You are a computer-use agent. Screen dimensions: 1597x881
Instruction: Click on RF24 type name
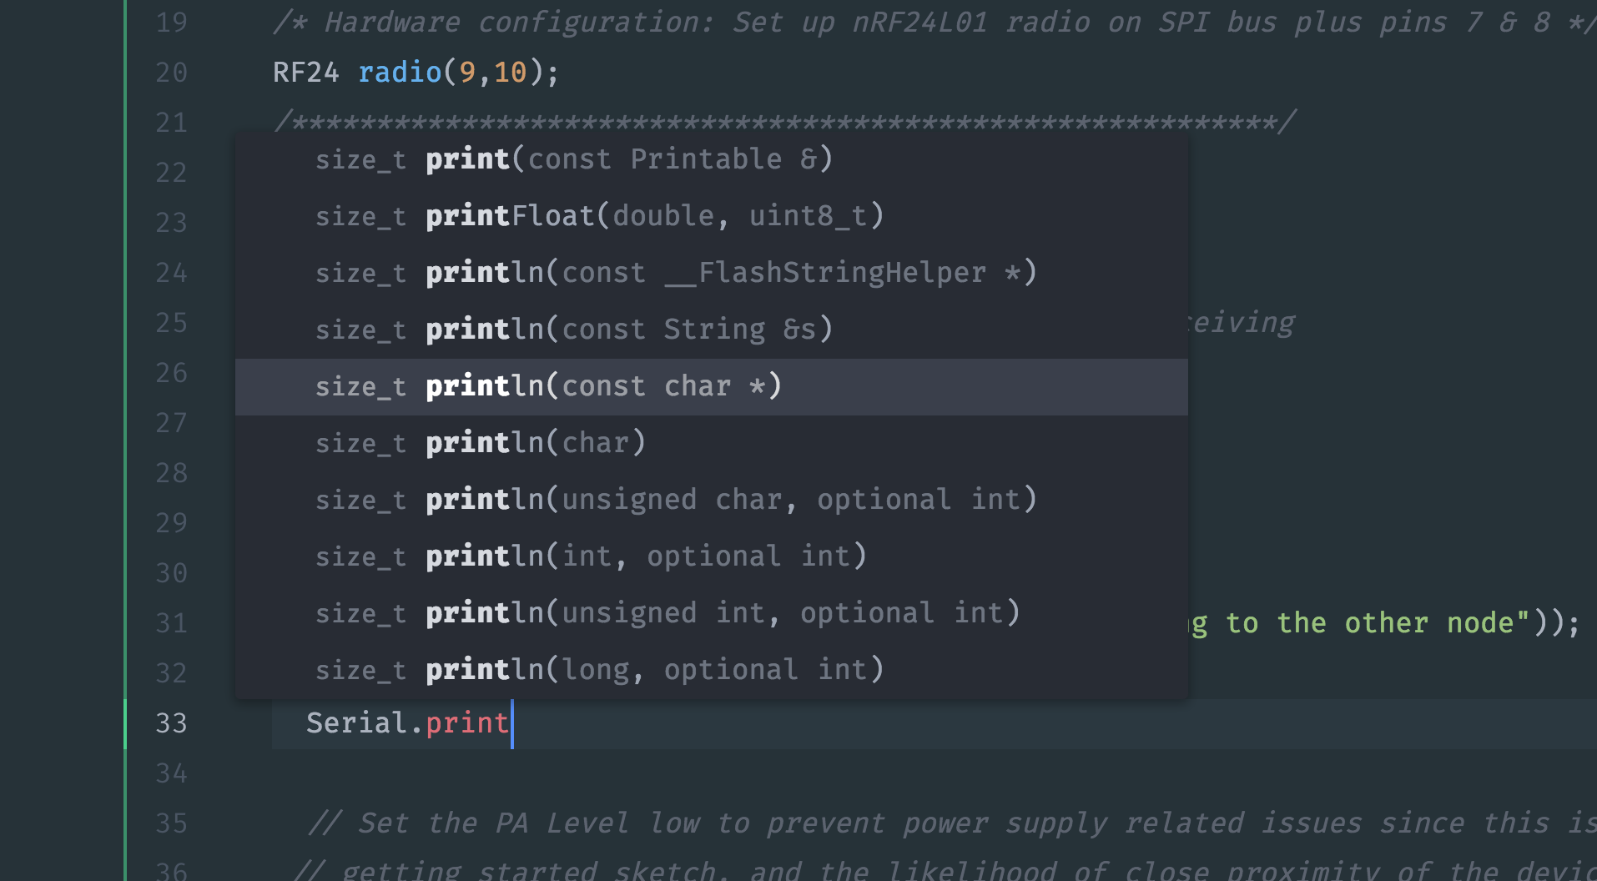[305, 73]
